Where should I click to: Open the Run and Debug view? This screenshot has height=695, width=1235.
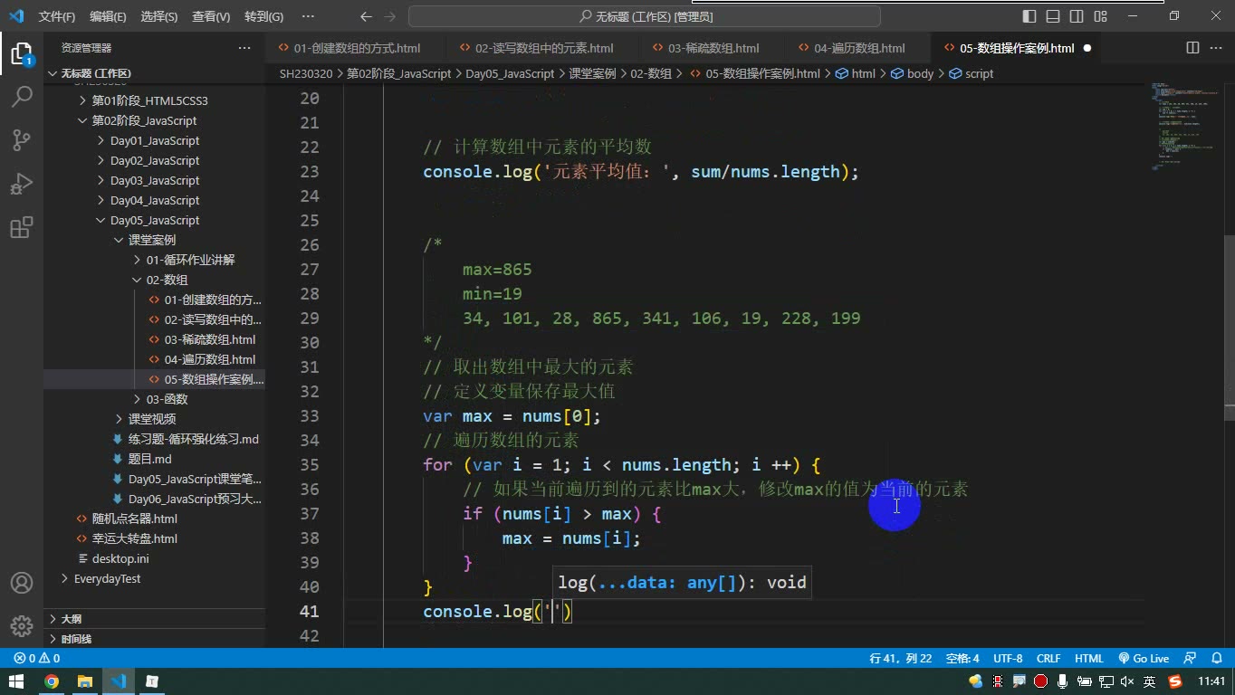tap(22, 184)
